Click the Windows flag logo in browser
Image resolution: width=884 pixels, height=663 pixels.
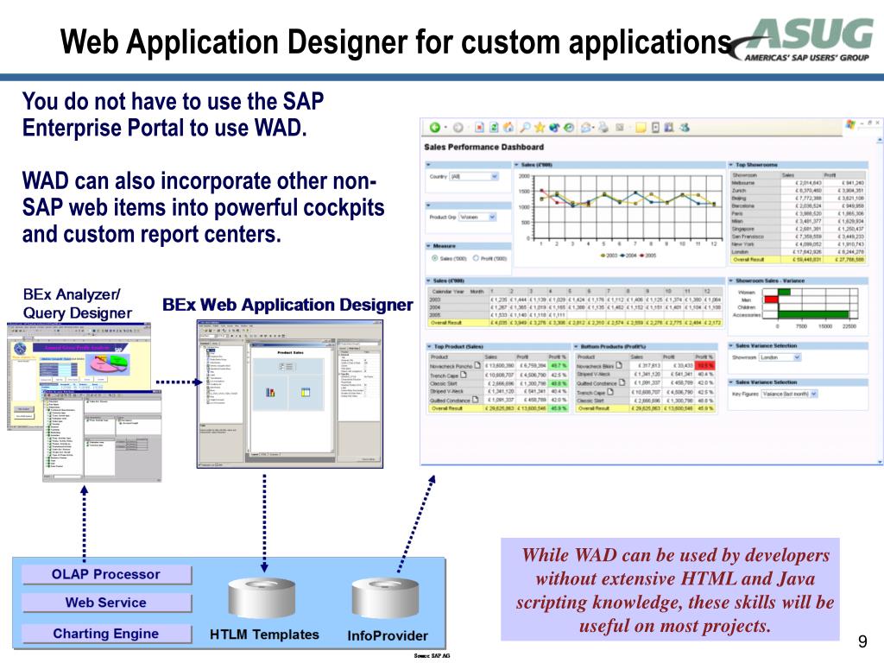850,124
